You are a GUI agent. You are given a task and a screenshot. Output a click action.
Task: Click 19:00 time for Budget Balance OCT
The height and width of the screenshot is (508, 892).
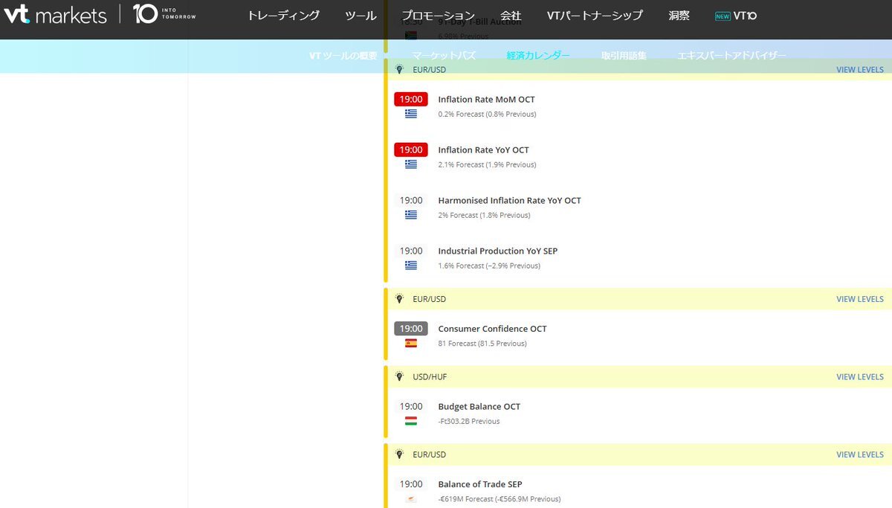pyautogui.click(x=411, y=406)
